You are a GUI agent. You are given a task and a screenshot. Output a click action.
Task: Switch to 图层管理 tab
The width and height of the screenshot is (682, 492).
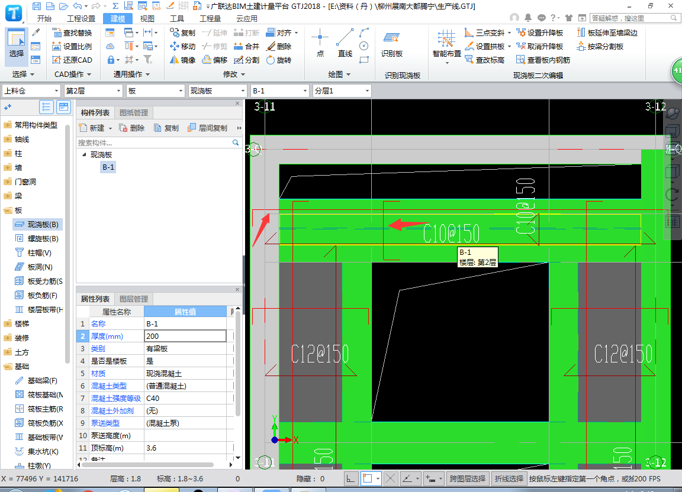(134, 299)
